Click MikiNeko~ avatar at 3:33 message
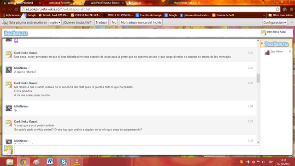 tap(9, 70)
